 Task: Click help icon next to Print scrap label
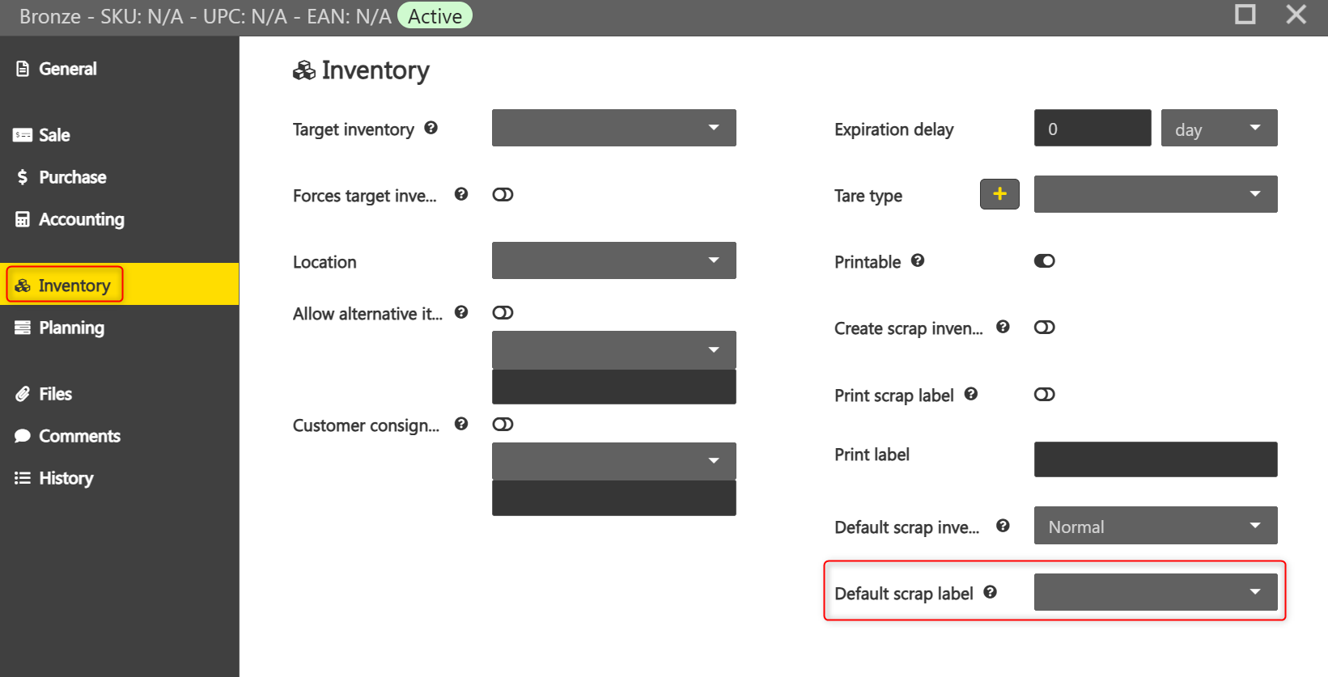click(971, 394)
